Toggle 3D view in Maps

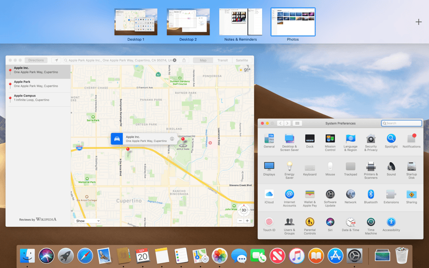point(243,210)
